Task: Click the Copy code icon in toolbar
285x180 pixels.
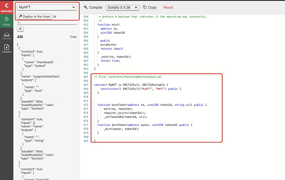Action: coord(144,7)
